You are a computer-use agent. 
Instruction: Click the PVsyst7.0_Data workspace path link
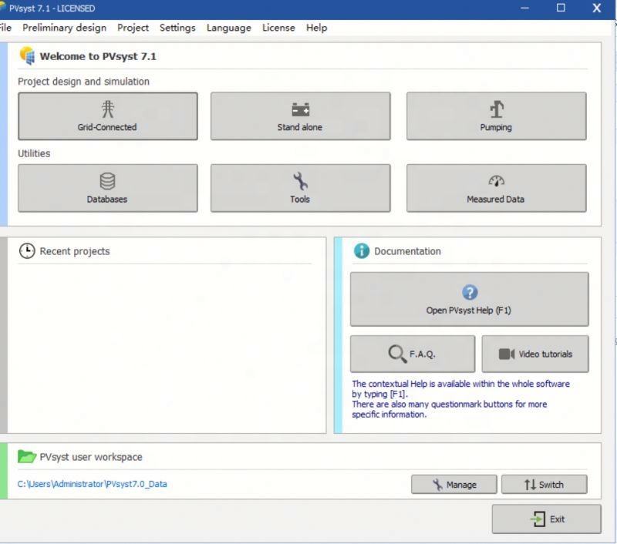pyautogui.click(x=92, y=484)
